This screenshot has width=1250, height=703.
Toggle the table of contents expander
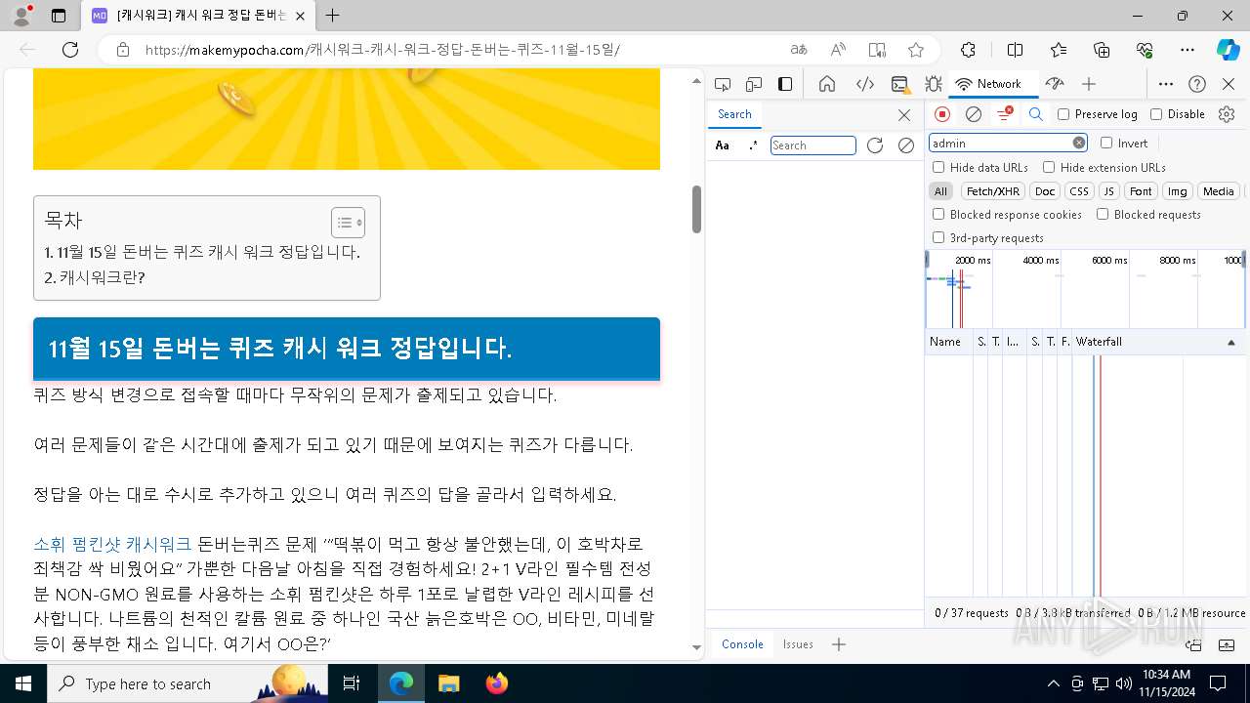point(349,223)
